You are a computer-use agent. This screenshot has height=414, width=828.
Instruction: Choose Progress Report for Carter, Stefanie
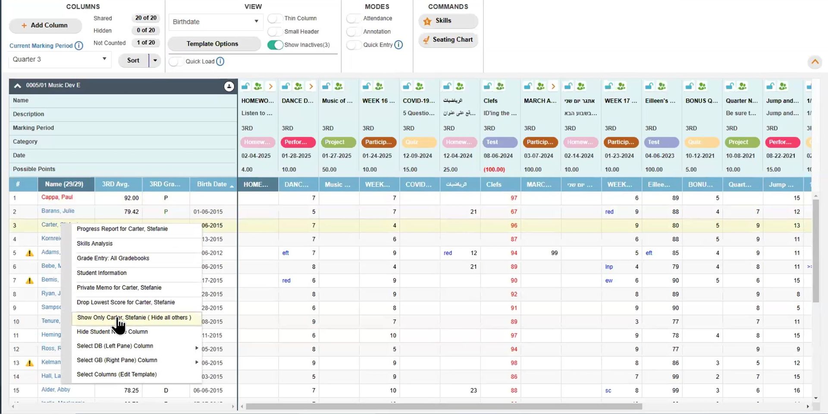coord(122,229)
